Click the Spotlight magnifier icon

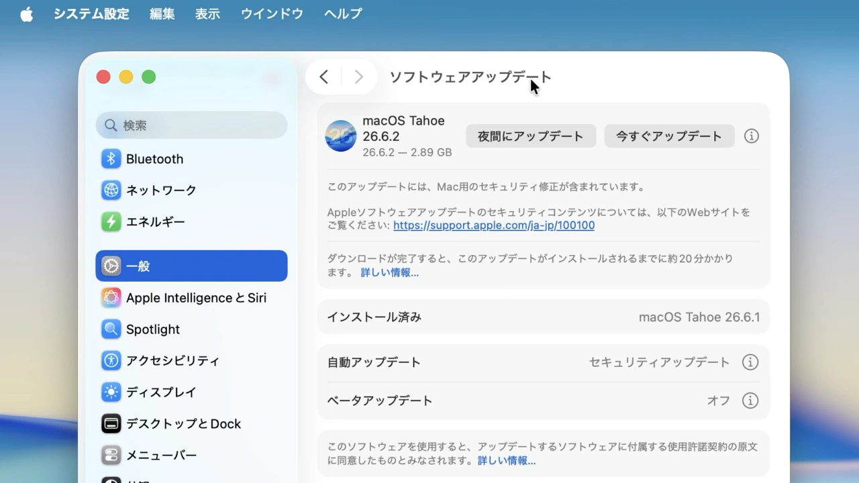pyautogui.click(x=111, y=329)
